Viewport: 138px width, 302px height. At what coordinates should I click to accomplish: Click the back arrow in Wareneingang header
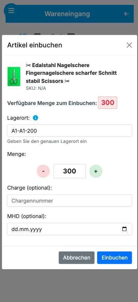coord(126,14)
